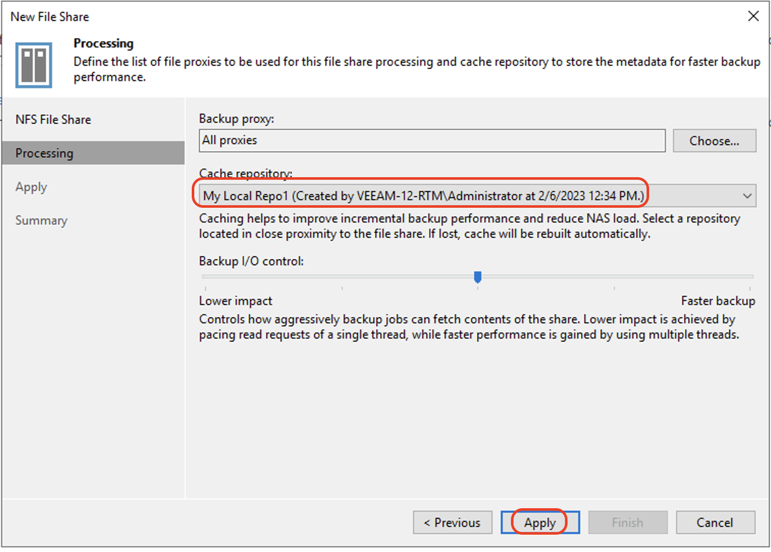Viewport: 771px width, 552px height.
Task: Go back with the Previous button
Action: click(453, 522)
